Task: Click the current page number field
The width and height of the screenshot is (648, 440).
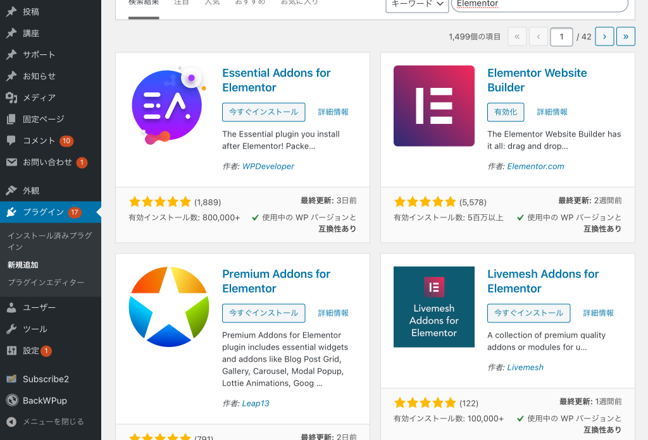Action: (561, 37)
